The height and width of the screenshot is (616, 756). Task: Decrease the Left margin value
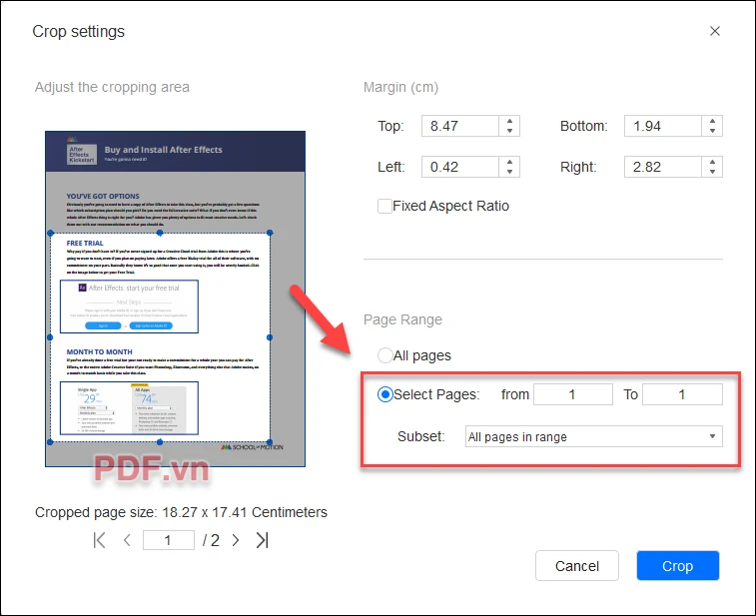tap(509, 172)
